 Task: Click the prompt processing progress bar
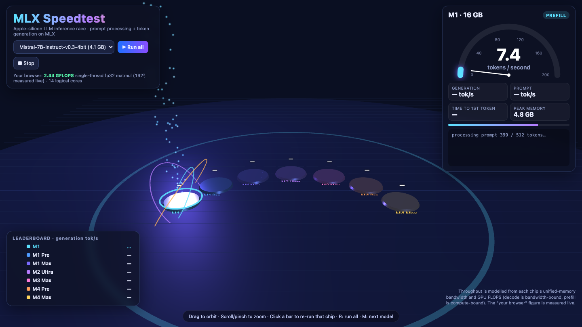(509, 125)
